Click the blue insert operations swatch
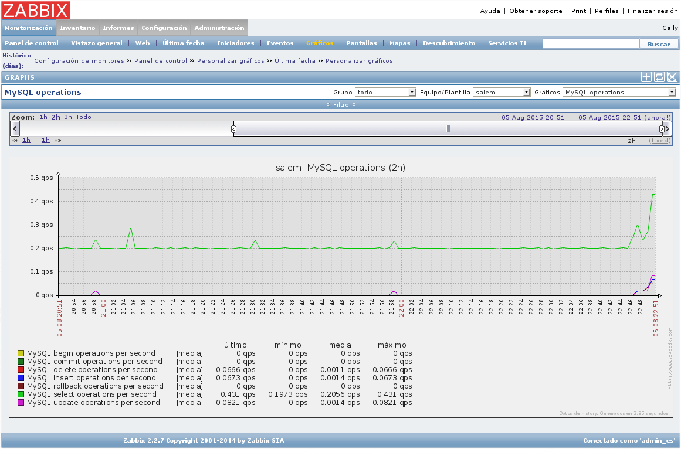The width and height of the screenshot is (681, 449). tap(21, 378)
